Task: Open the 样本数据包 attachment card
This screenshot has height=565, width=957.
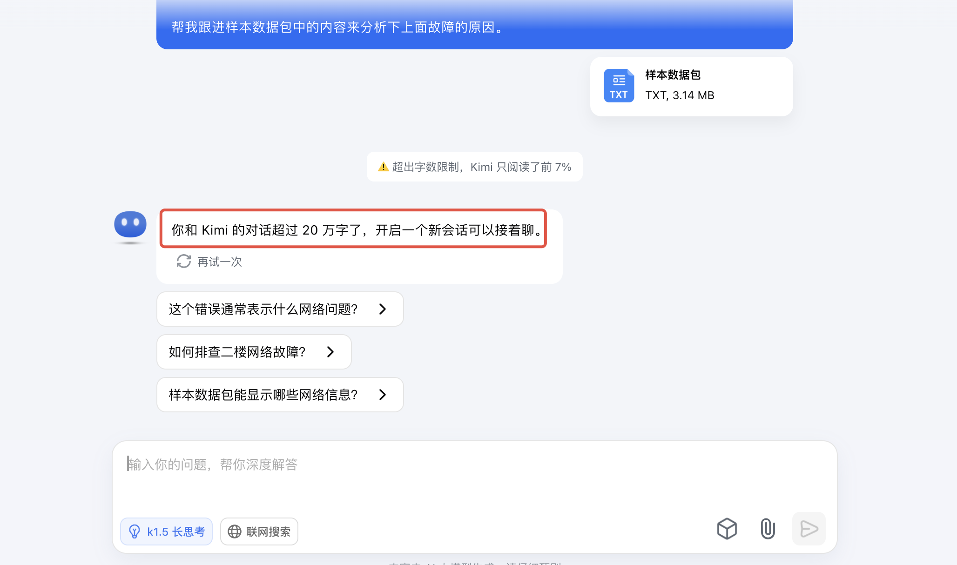Action: pyautogui.click(x=691, y=87)
